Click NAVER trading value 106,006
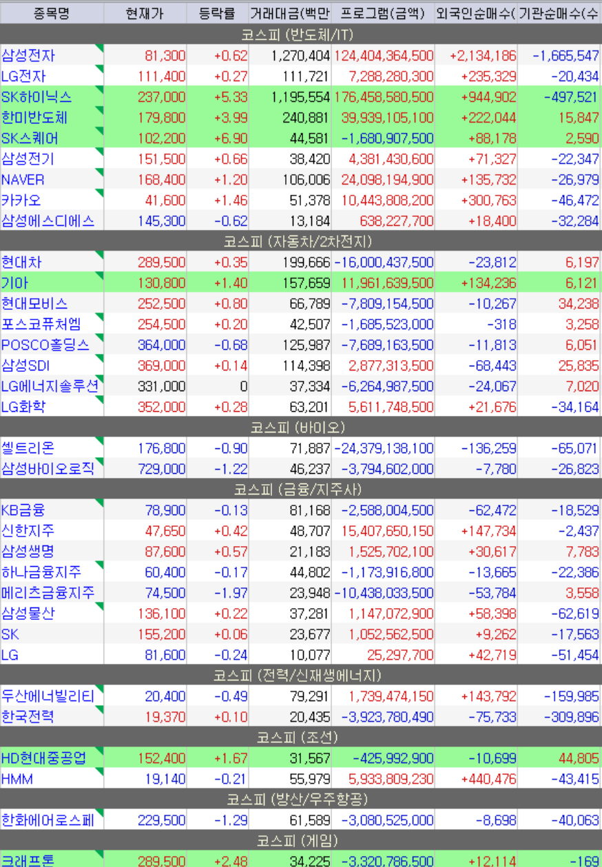The image size is (602, 867). click(x=307, y=180)
